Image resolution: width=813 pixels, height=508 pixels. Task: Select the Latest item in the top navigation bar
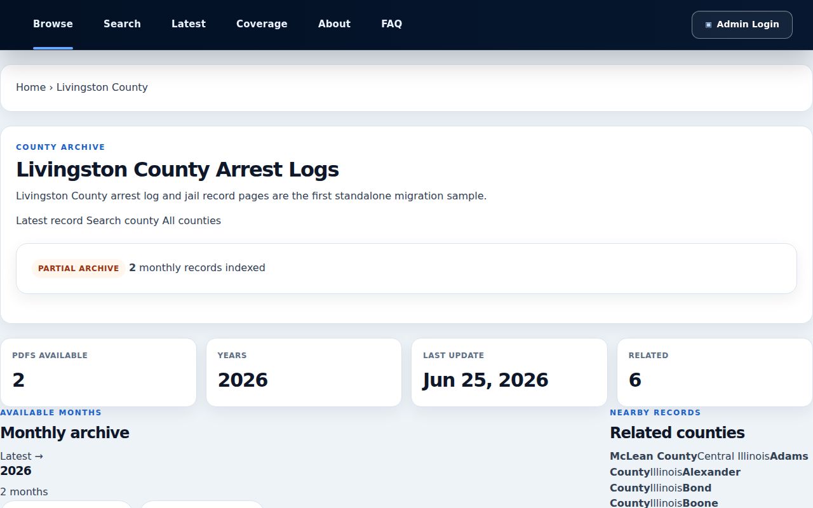(x=189, y=24)
